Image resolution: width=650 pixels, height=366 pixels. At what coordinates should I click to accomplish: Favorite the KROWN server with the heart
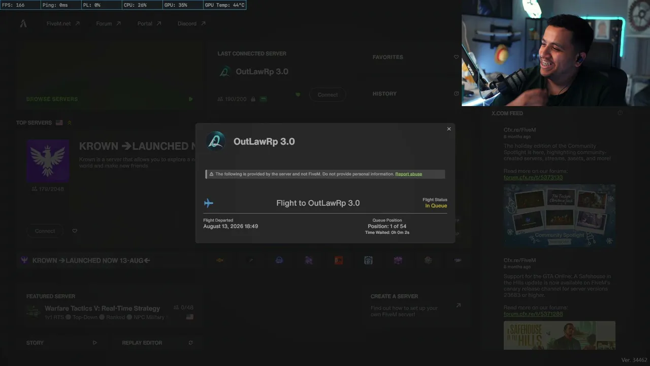75,231
